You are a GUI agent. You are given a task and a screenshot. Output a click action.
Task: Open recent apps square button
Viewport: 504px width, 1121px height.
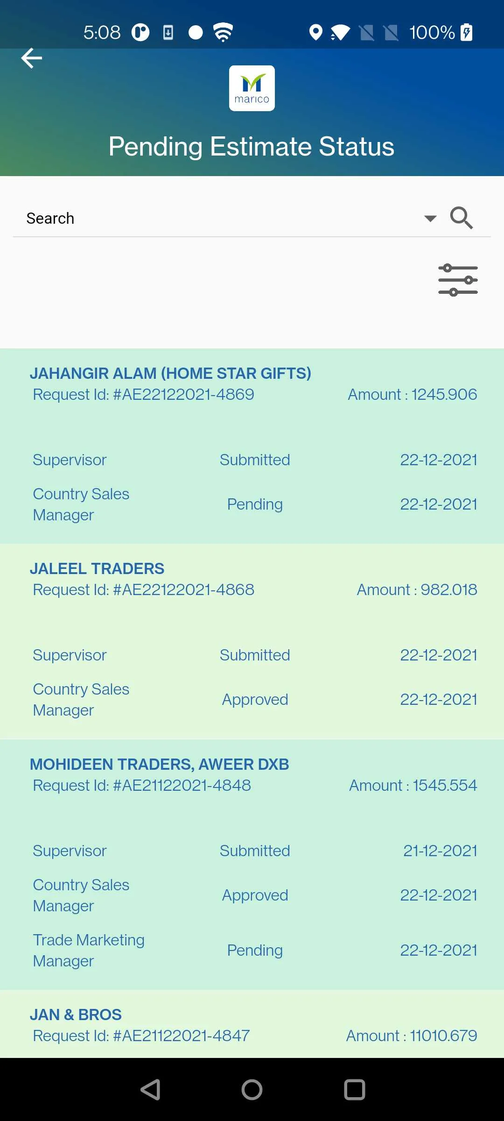click(354, 1090)
